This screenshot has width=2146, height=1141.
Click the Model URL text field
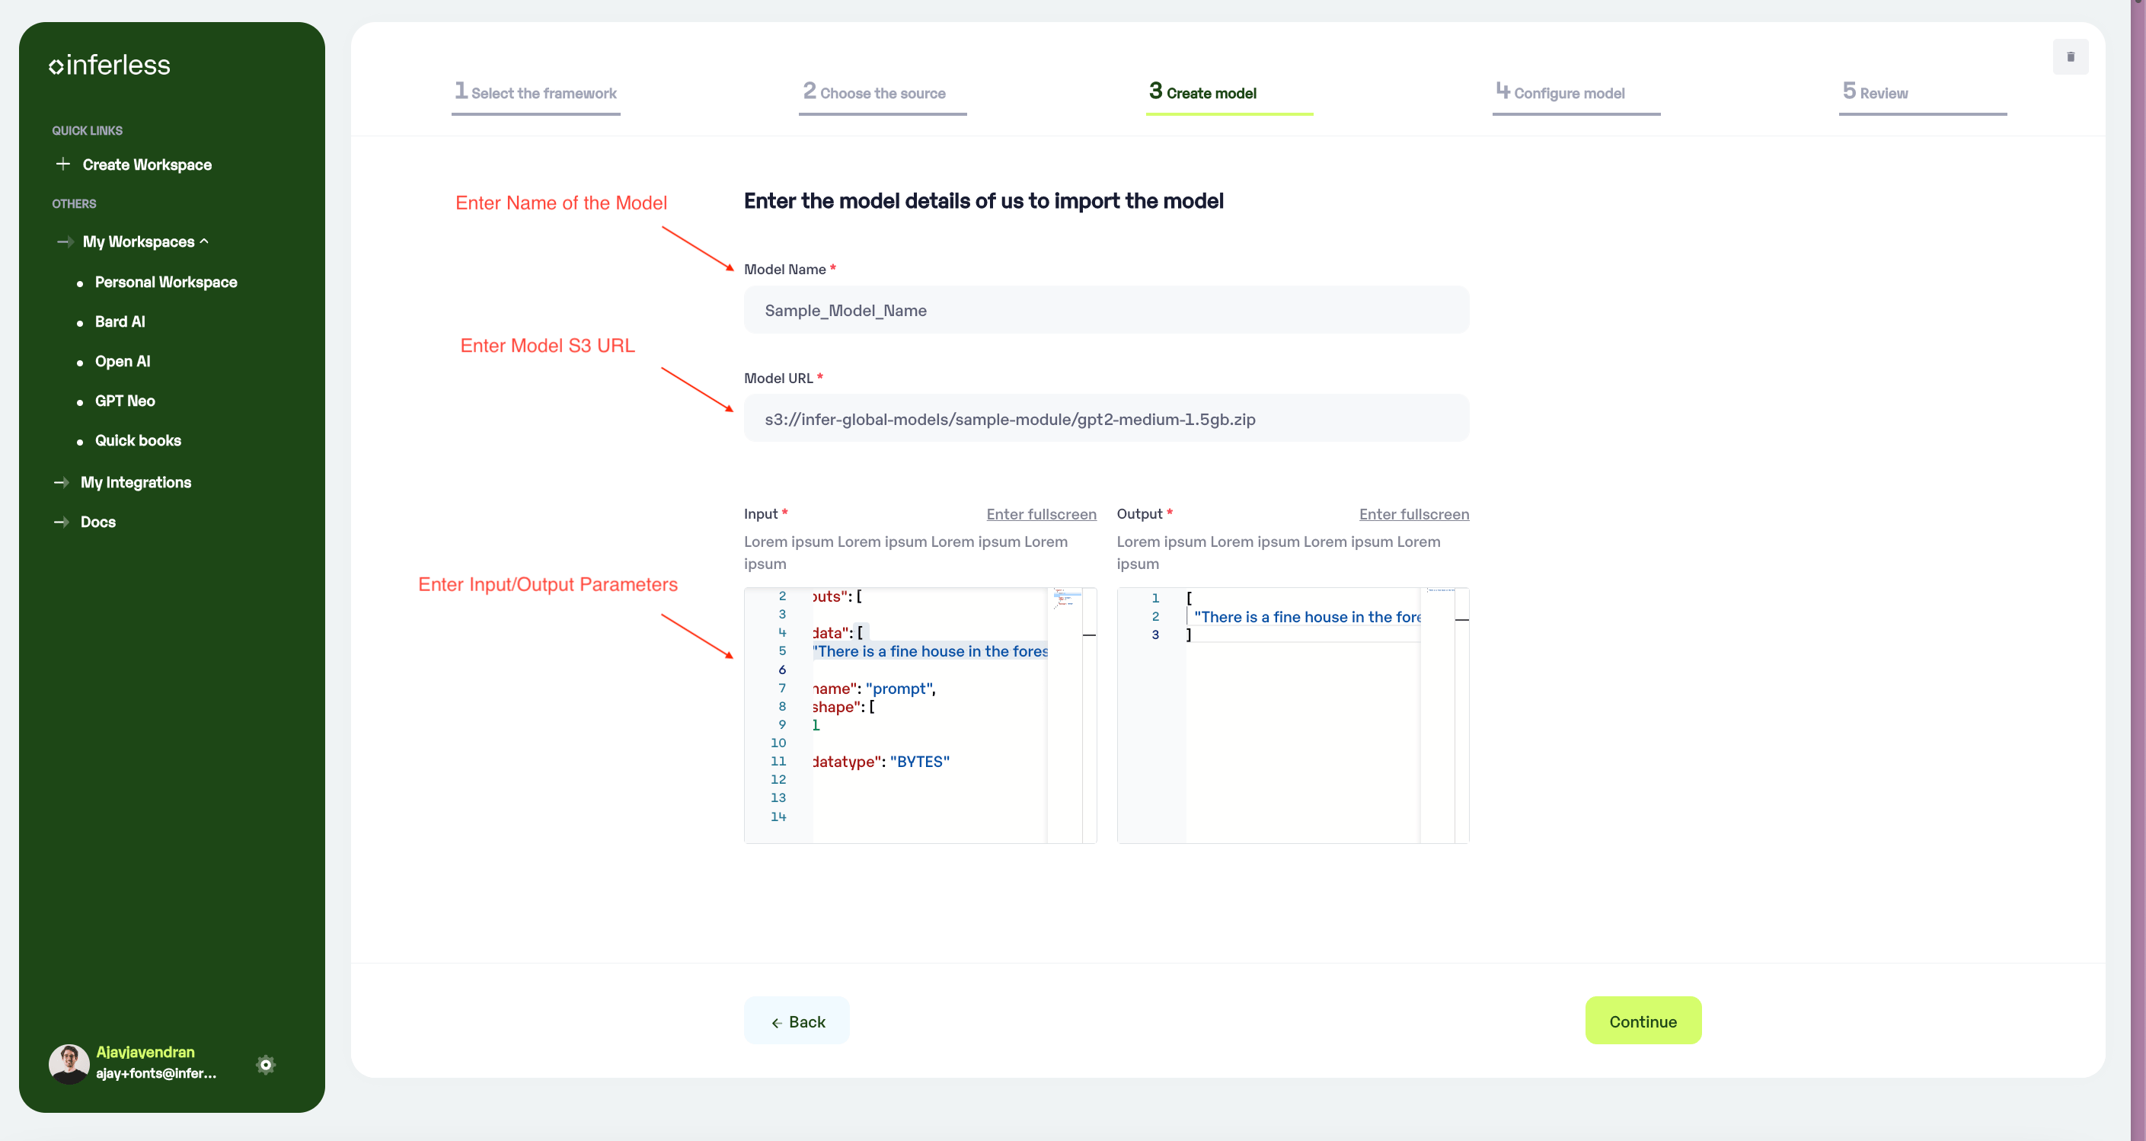click(x=1107, y=418)
